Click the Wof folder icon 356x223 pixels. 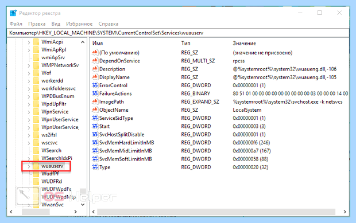pos(36,73)
